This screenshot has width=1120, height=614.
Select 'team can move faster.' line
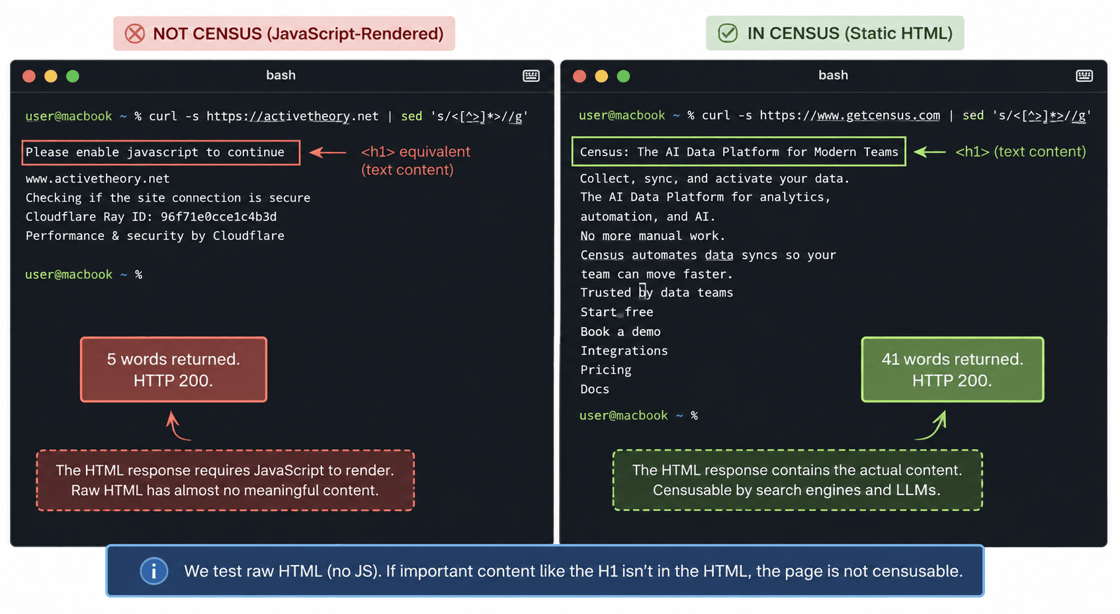tap(656, 274)
